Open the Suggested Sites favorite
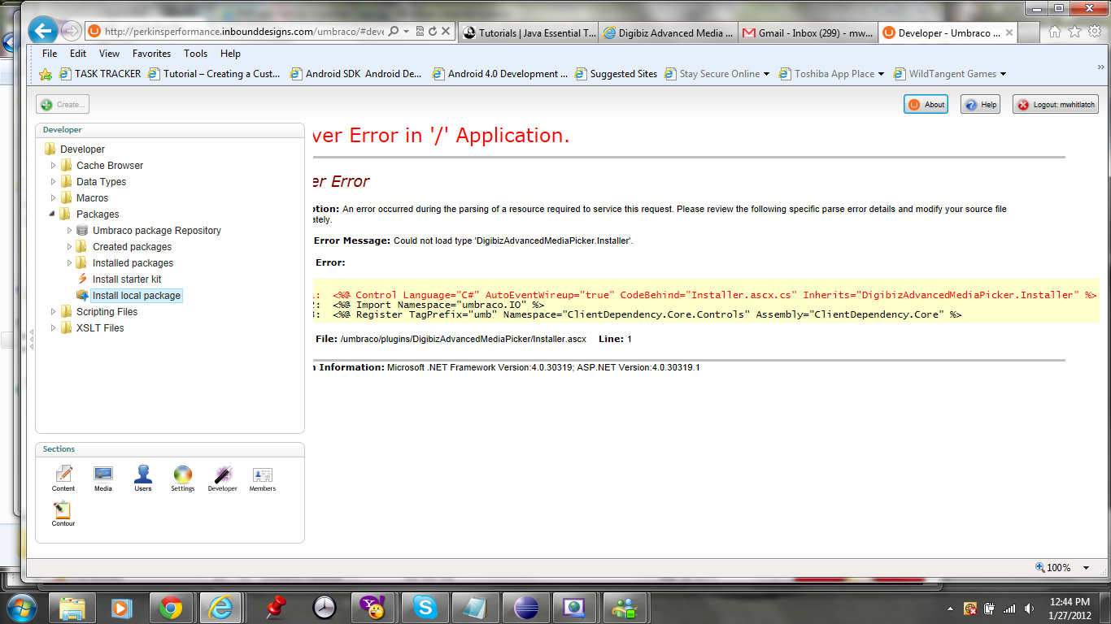 coord(616,74)
